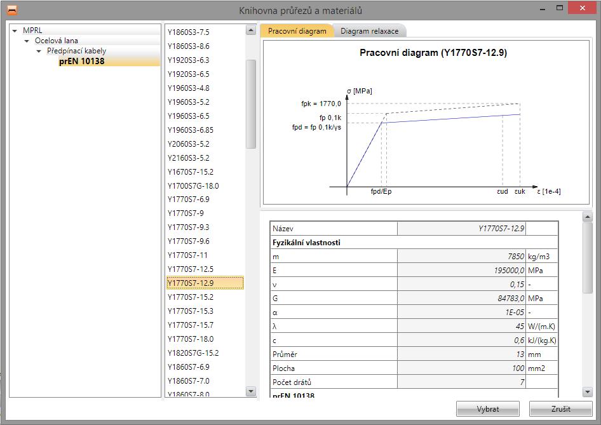This screenshot has width=601, height=425.
Task: Select material Y1920S3-6.3
Action: pyautogui.click(x=189, y=60)
